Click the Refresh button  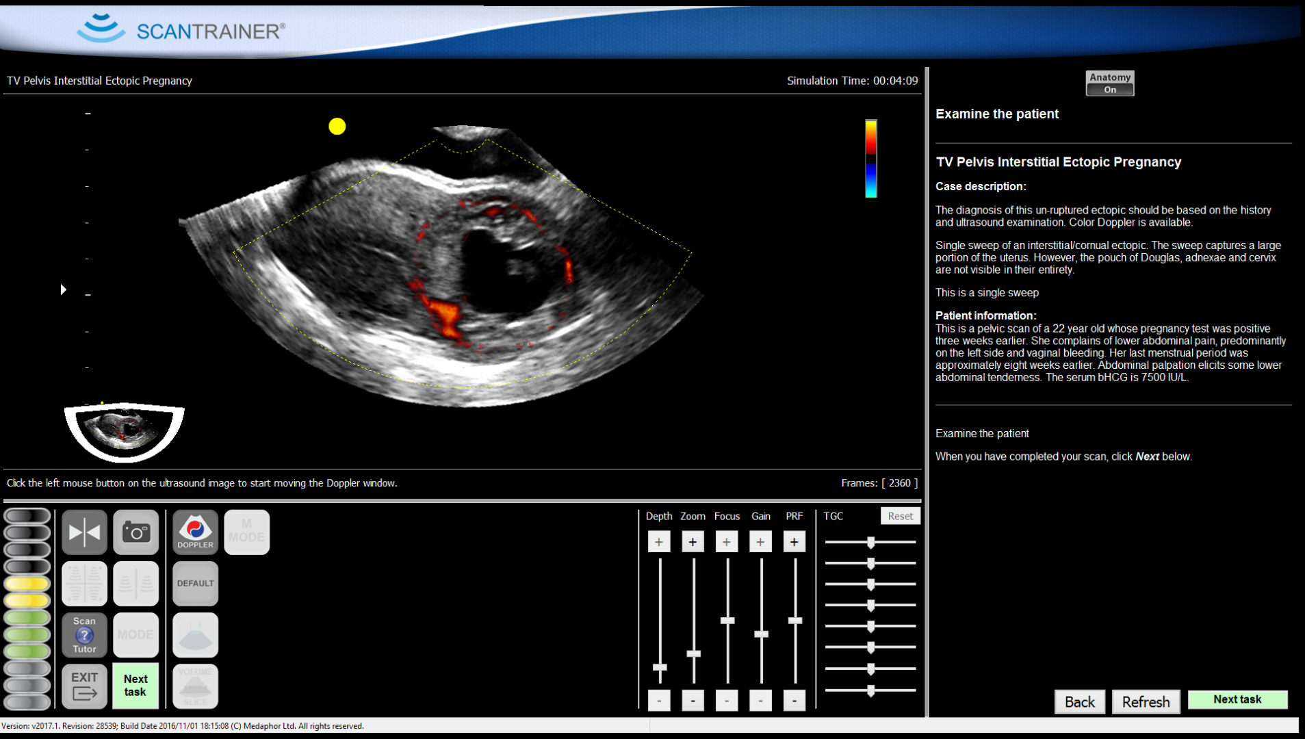pyautogui.click(x=1146, y=702)
